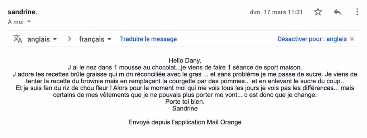Click the arrow between the two languages
The image size is (367, 138).
(x=69, y=39)
